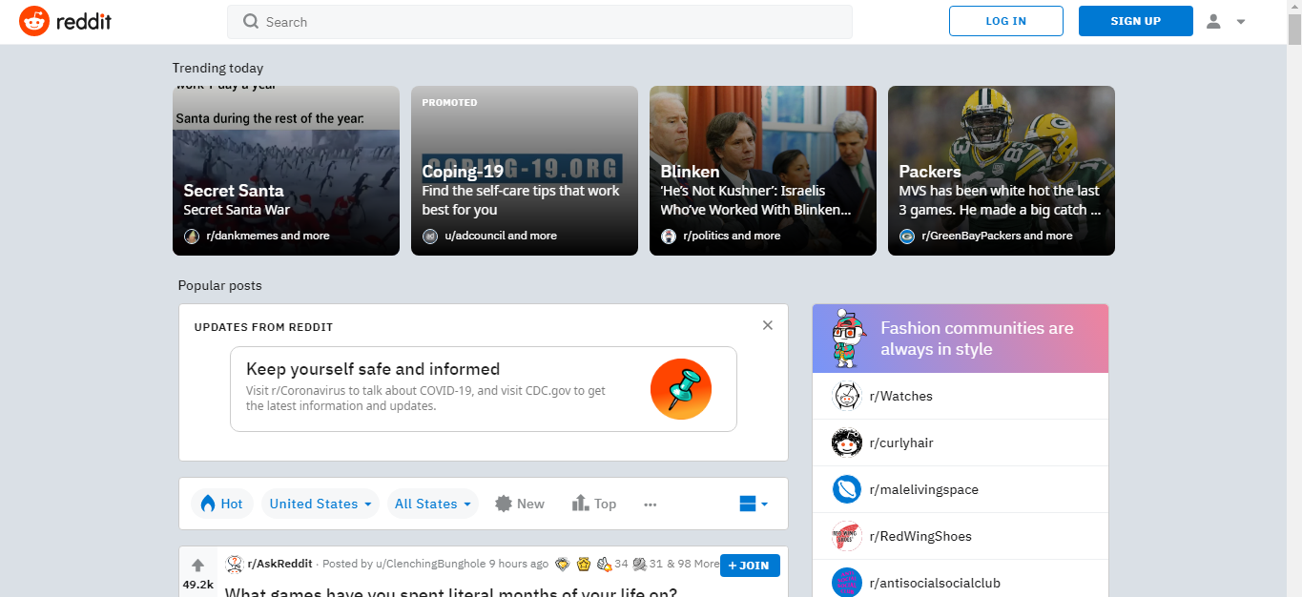1302x597 pixels.
Task: Click the u/adcouncil avatar on Coping-19 card
Action: point(430,236)
